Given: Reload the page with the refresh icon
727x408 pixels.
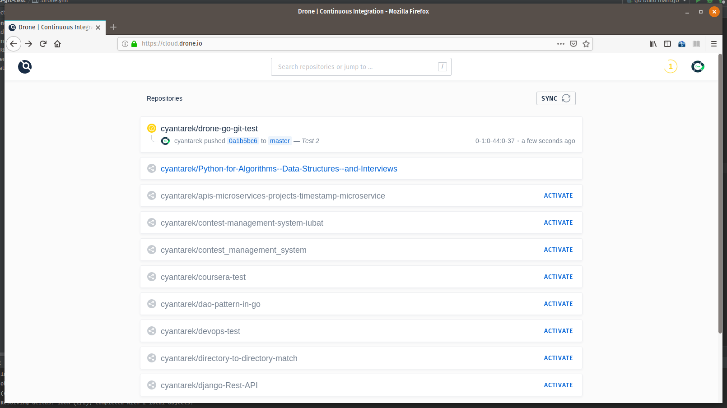Looking at the screenshot, I should 43,44.
